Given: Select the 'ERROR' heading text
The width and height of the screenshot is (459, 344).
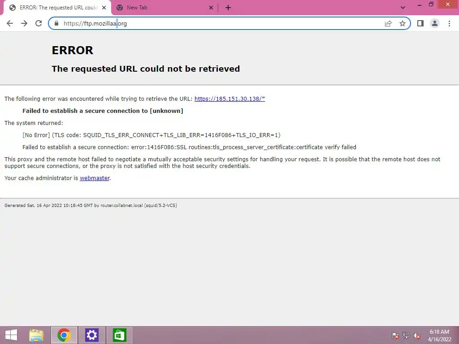Looking at the screenshot, I should [x=72, y=50].
